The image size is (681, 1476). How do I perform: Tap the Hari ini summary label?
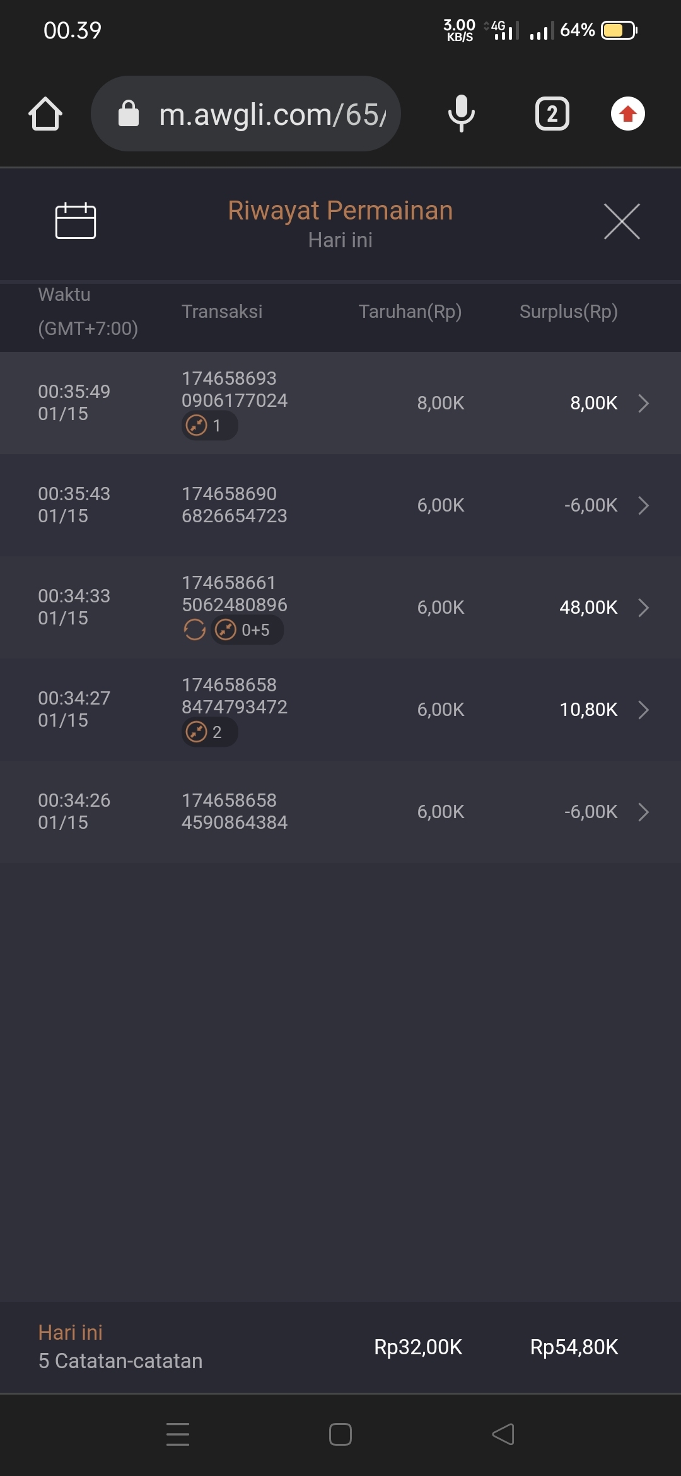(x=70, y=1332)
